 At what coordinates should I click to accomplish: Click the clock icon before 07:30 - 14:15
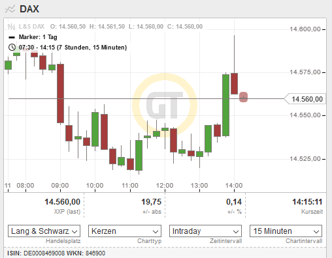coord(12,48)
